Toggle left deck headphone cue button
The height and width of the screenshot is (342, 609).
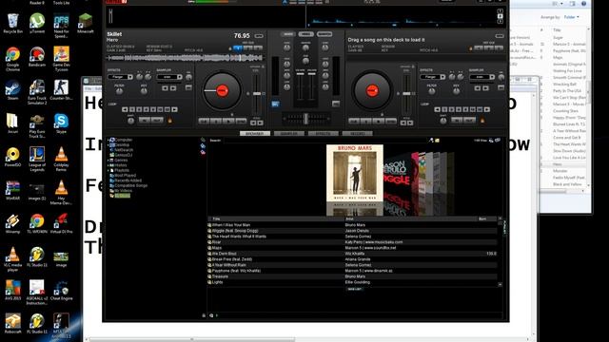coord(275,104)
